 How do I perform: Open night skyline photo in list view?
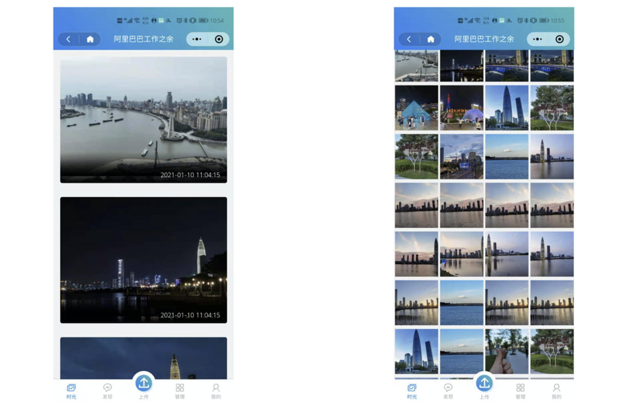pyautogui.click(x=144, y=260)
